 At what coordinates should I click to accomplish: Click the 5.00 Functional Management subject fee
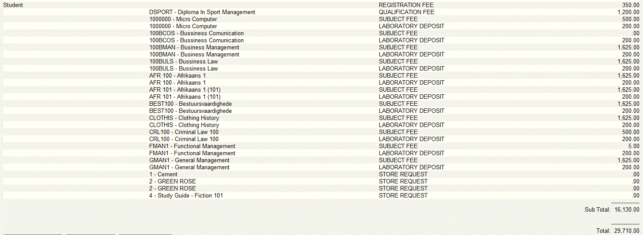coord(633,146)
